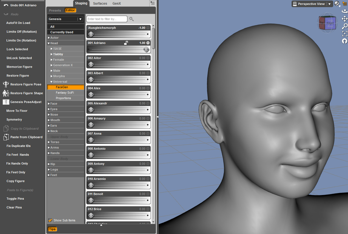Click the reset camera up-arrow icon
Image resolution: width=348 pixels, height=234 pixels.
tap(344, 41)
